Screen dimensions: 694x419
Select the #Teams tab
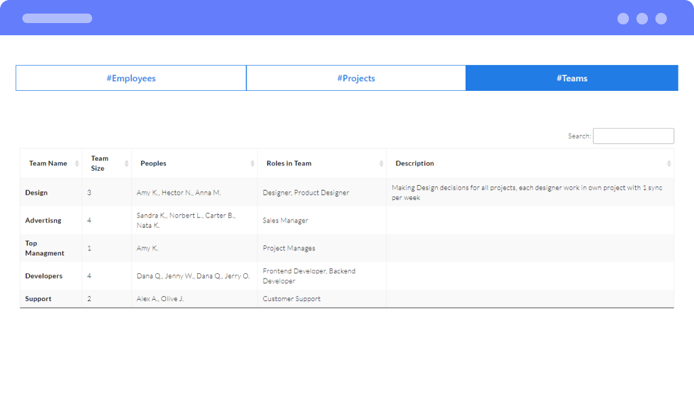click(x=572, y=78)
